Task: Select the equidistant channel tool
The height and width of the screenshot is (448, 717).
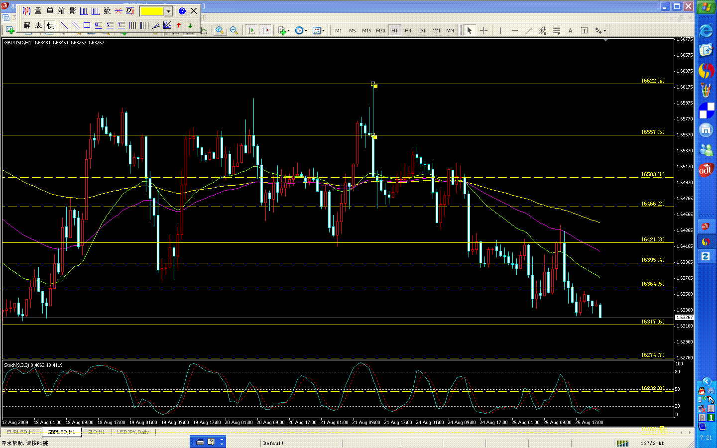Action: click(542, 30)
